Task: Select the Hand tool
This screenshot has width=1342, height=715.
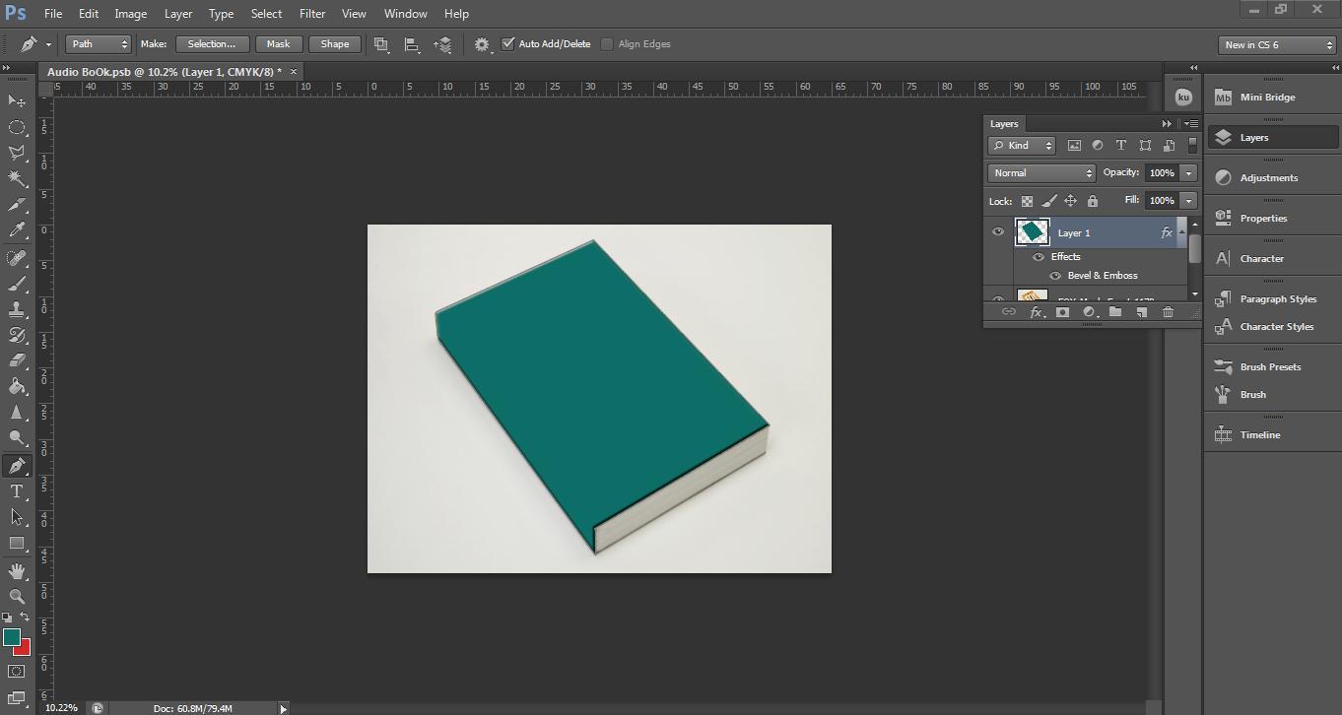Action: click(17, 570)
